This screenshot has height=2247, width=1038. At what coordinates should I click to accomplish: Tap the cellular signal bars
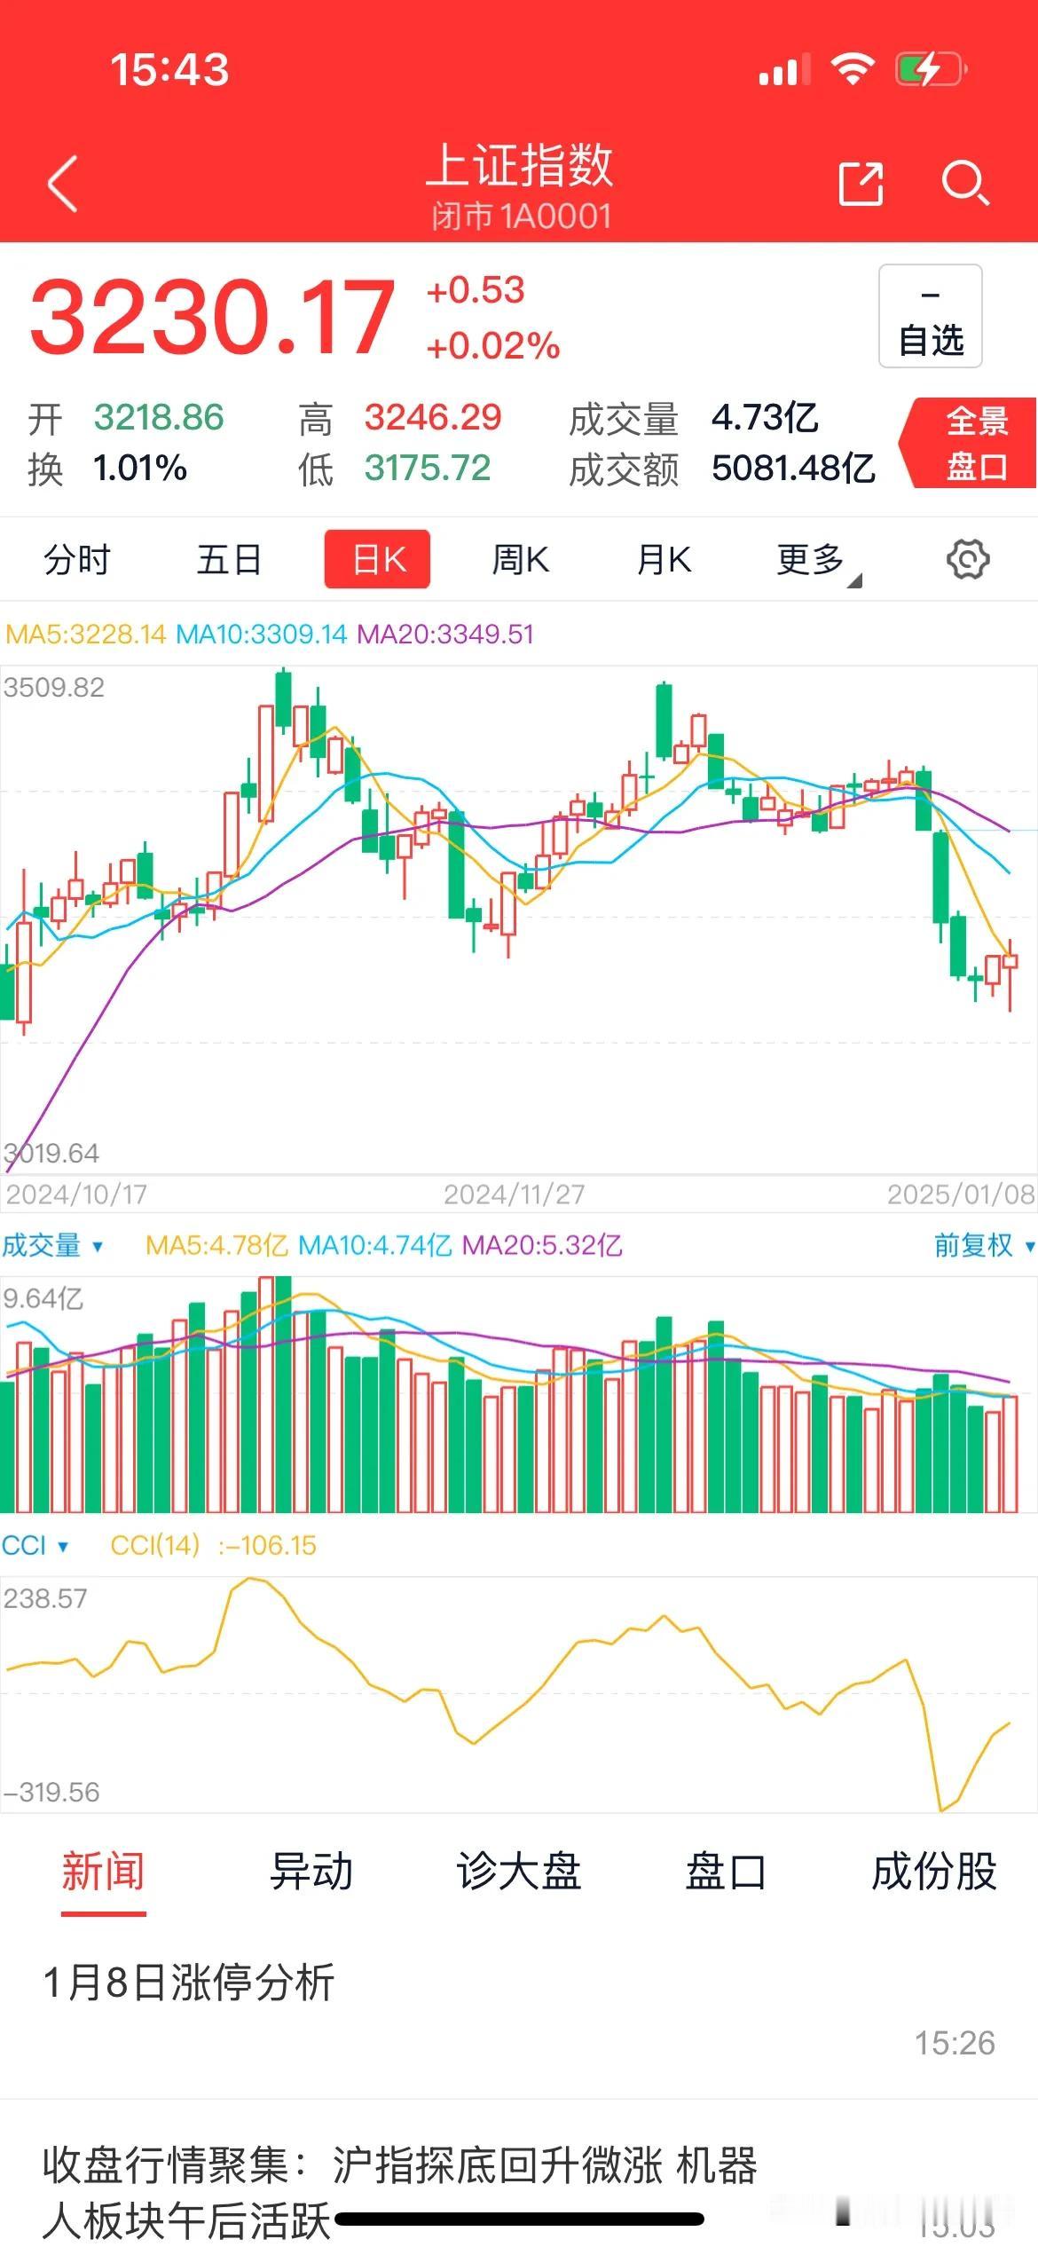click(784, 69)
